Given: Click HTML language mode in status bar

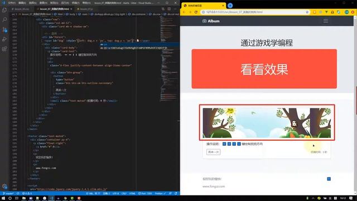Looking at the screenshot, I should tap(132, 194).
